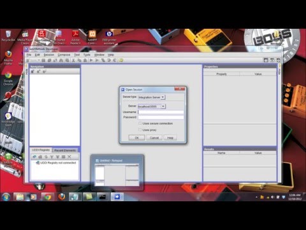Click Cancel in the Open Session dialog
Image resolution: width=306 pixels, height=230 pixels.
[x=154, y=138]
